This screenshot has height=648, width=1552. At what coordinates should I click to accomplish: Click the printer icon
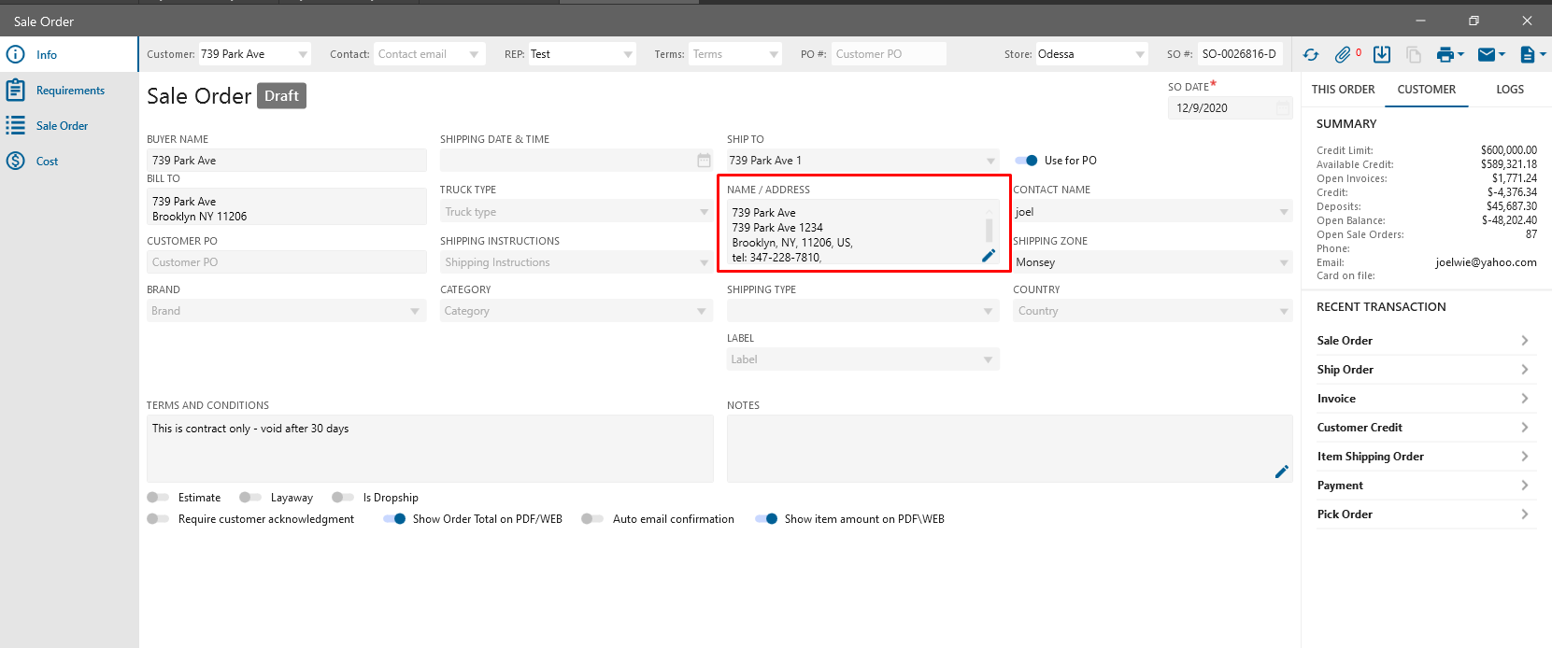(1445, 55)
